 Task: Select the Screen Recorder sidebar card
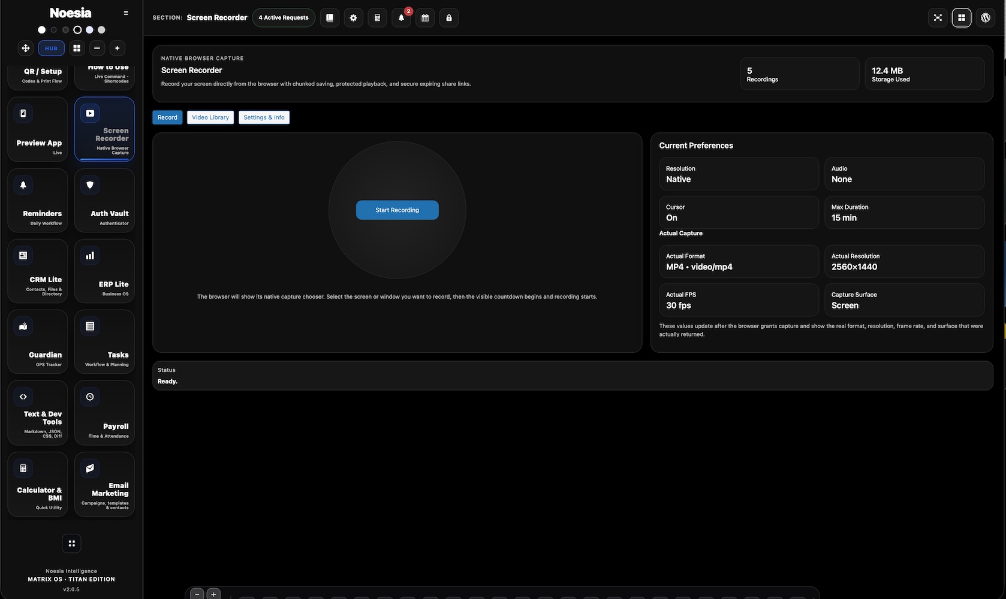tap(104, 129)
